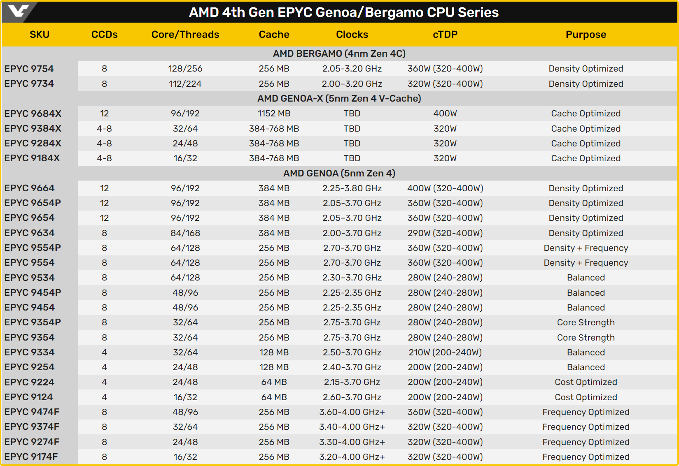Image resolution: width=679 pixels, height=466 pixels.
Task: Select the 'AMD BERGAMO (4nm Zen 4C)' section heading
Action: pyautogui.click(x=339, y=54)
